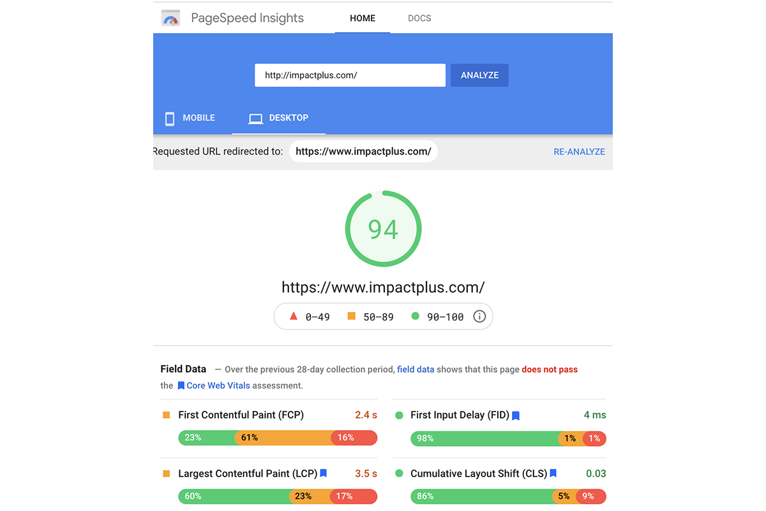Click green circle 90–100 legend marker

[x=416, y=316]
